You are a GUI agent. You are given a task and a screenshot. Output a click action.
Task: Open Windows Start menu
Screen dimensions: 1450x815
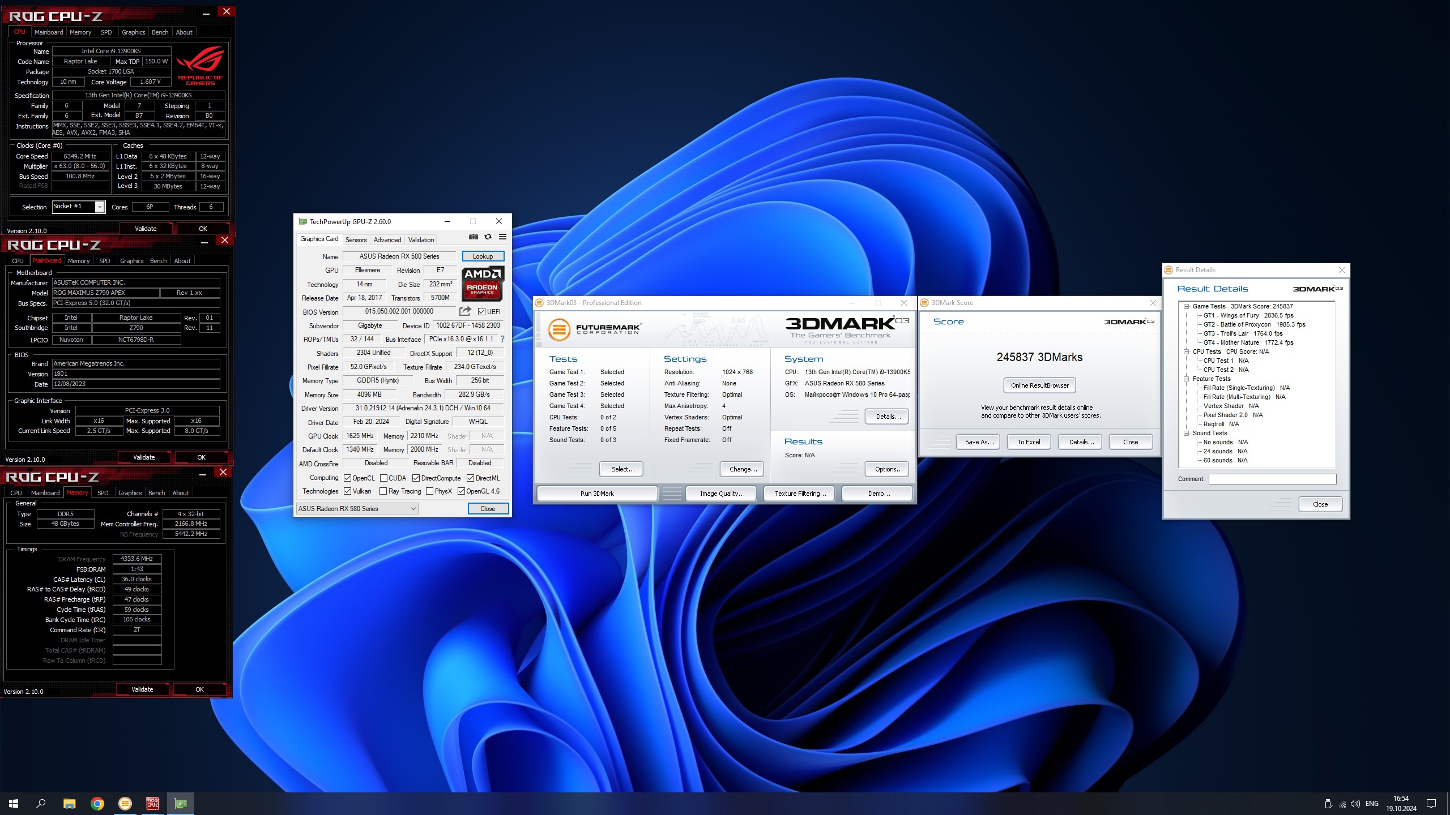[14, 803]
